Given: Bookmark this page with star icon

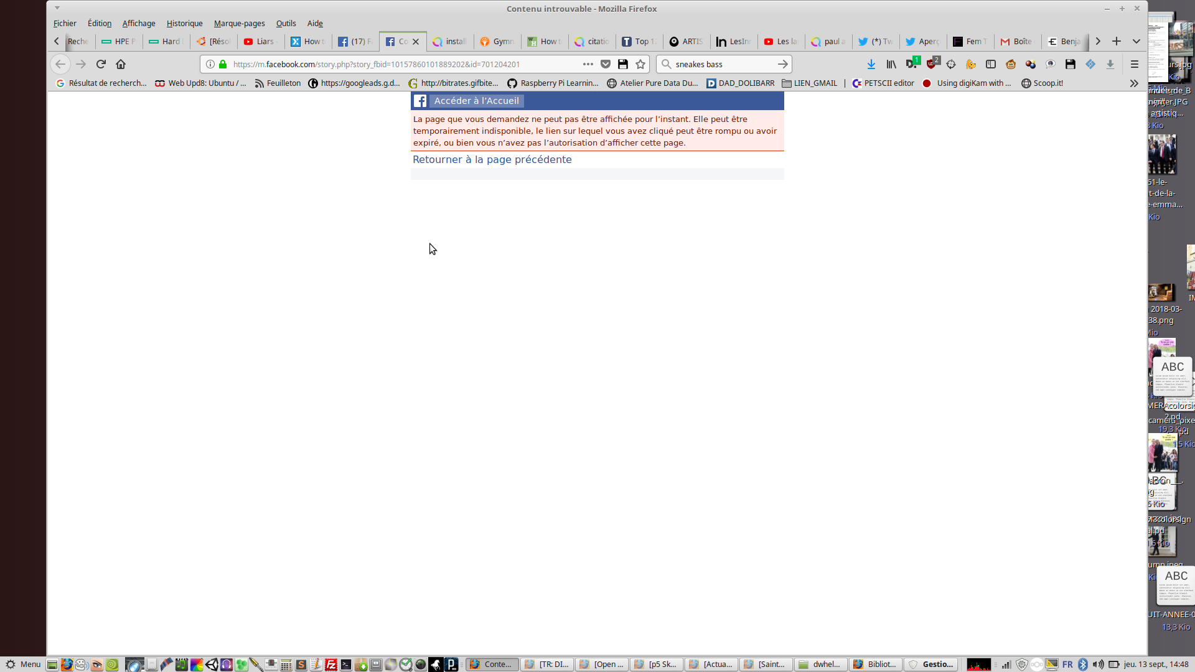Looking at the screenshot, I should point(640,64).
